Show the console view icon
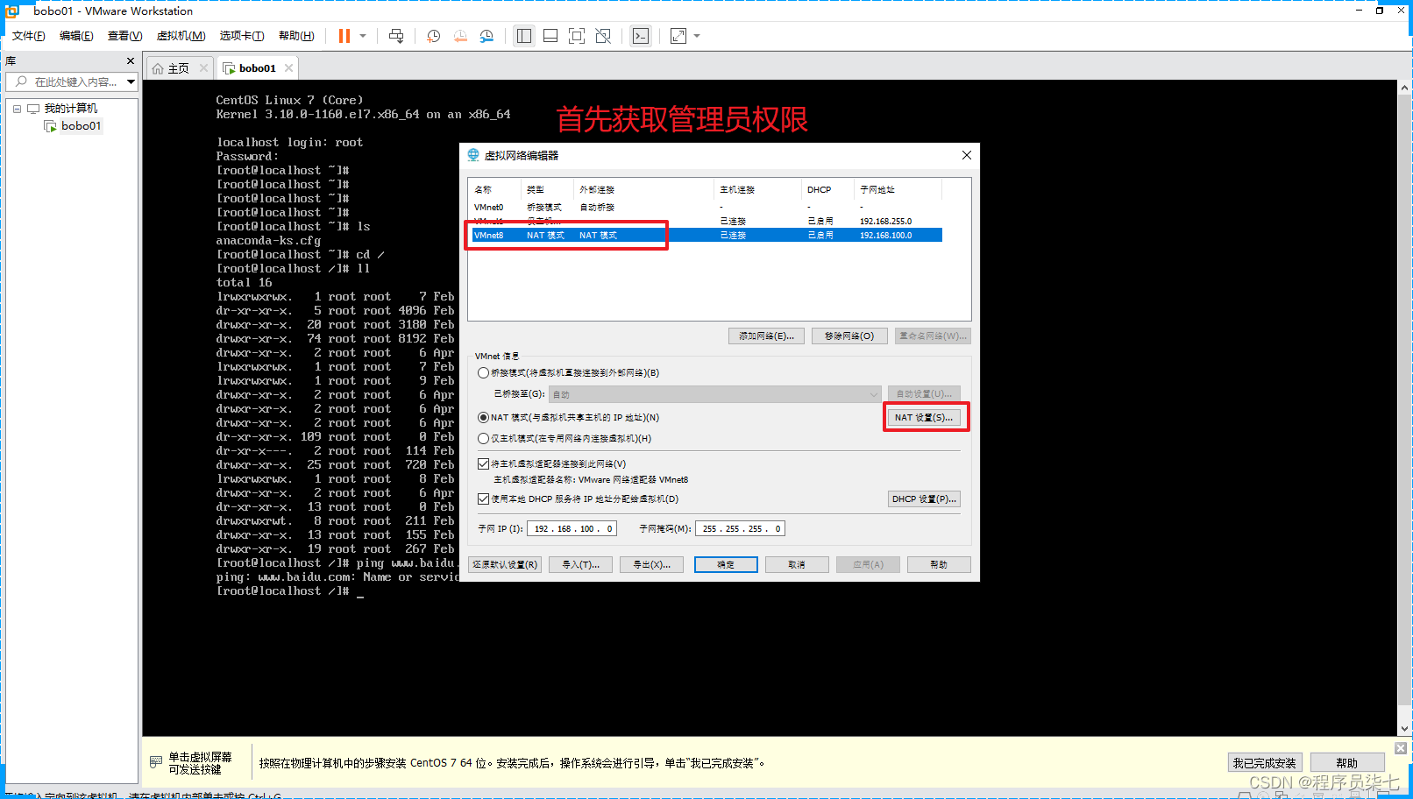 coord(641,36)
